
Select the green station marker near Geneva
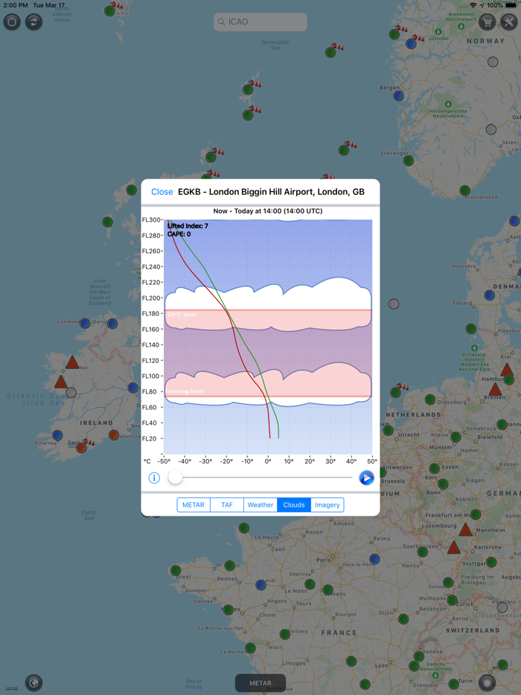(x=419, y=656)
